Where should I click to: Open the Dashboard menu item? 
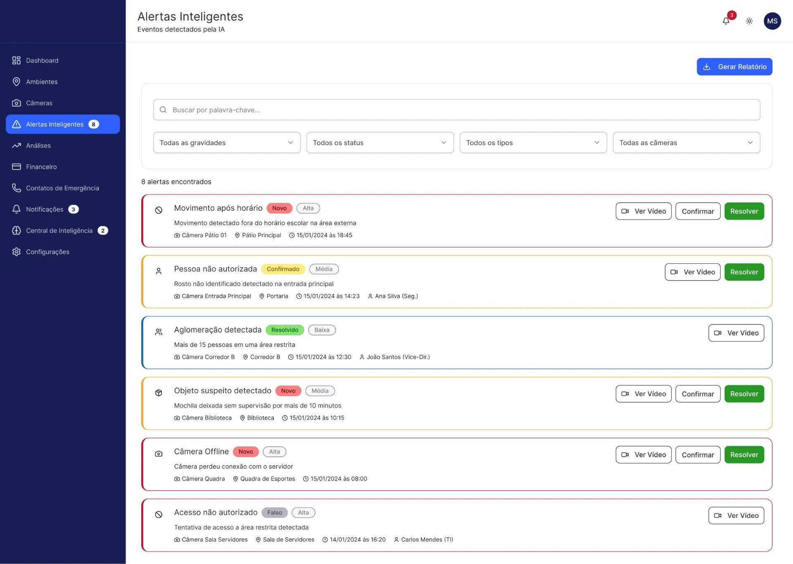tap(63, 61)
